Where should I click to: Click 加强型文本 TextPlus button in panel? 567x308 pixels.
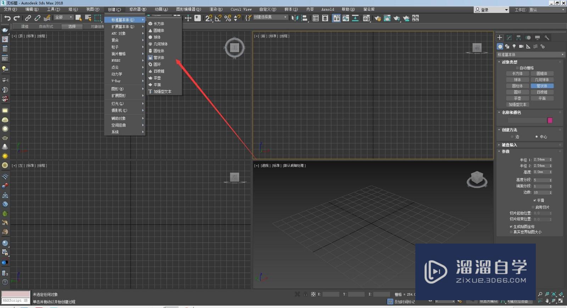[517, 104]
